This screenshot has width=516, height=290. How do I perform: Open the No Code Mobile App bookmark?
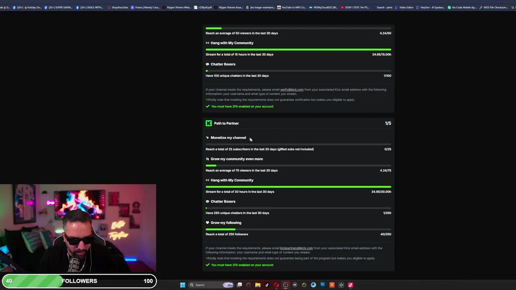[x=462, y=7]
